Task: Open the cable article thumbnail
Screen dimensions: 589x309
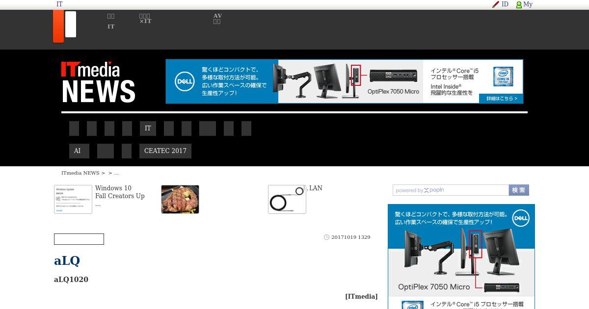Action: click(287, 199)
